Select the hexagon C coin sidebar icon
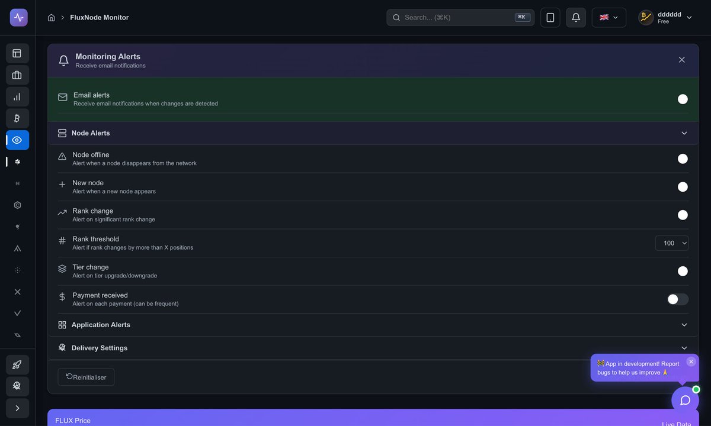This screenshot has height=426, width=711. click(17, 205)
